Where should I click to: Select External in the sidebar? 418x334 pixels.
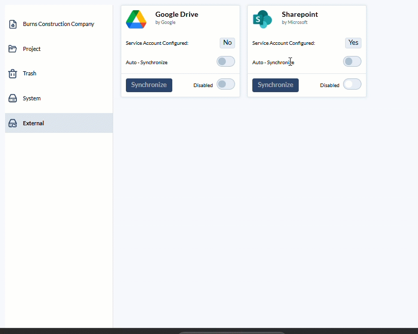pos(59,123)
